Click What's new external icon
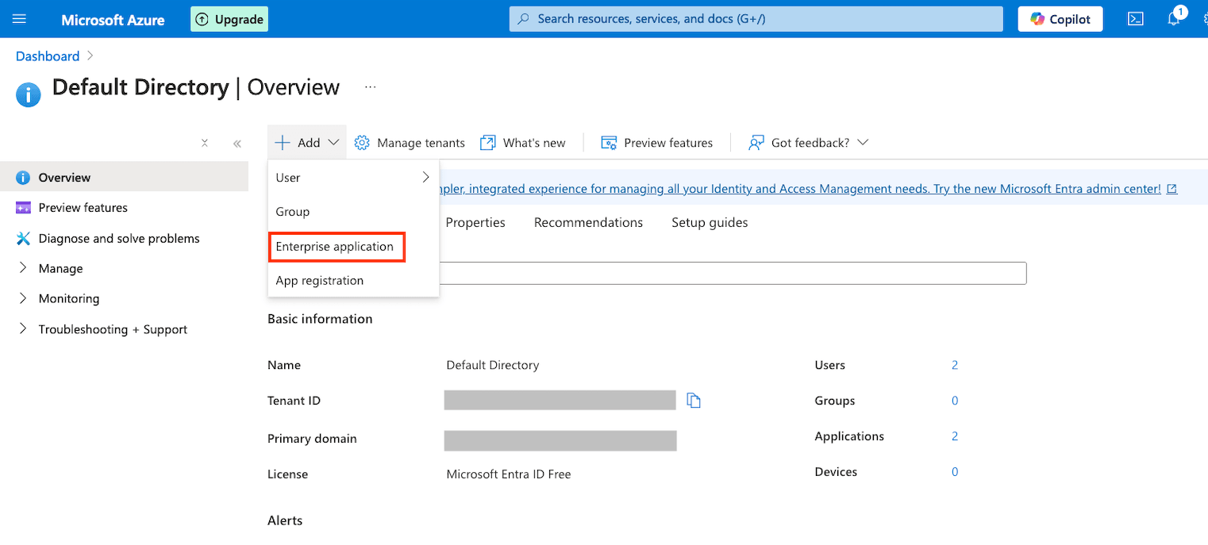Viewport: 1208px width, 545px height. [487, 143]
